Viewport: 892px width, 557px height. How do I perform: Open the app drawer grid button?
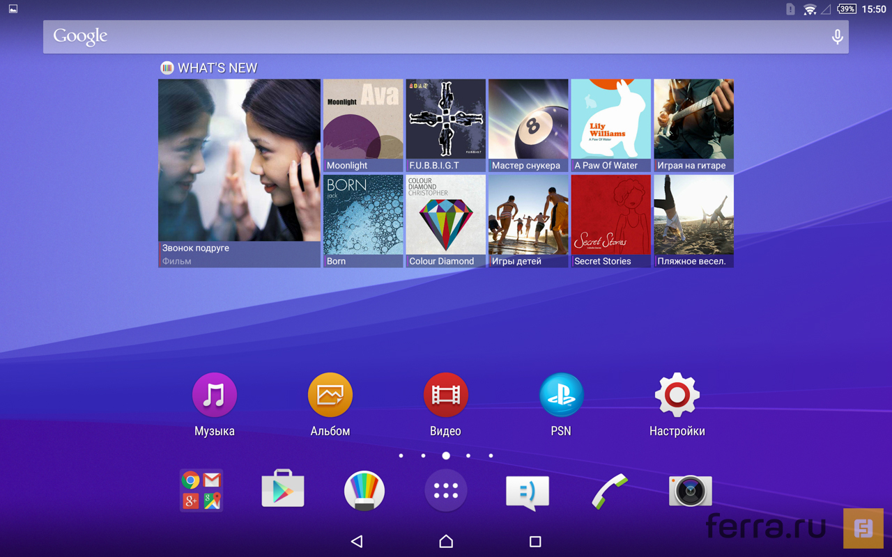[x=446, y=491]
